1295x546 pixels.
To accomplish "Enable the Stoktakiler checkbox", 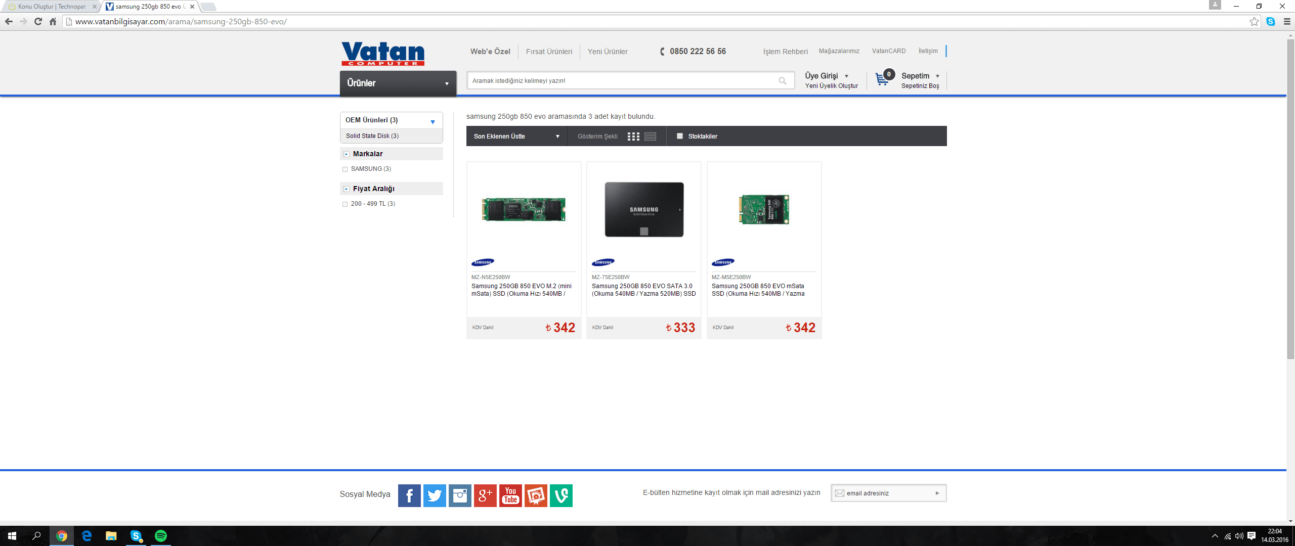I will [x=680, y=136].
